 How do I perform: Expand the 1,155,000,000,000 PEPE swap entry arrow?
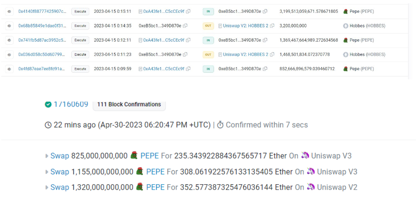pyautogui.click(x=47, y=172)
